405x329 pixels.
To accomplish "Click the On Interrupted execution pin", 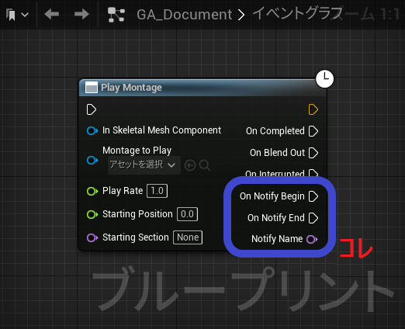I will coord(313,173).
